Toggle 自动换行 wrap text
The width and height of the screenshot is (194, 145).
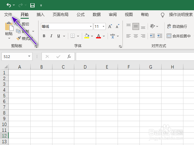tap(177, 26)
